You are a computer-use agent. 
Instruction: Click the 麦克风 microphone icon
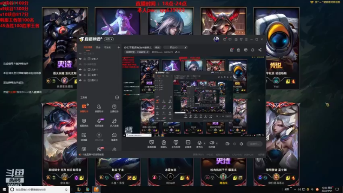point(199,143)
